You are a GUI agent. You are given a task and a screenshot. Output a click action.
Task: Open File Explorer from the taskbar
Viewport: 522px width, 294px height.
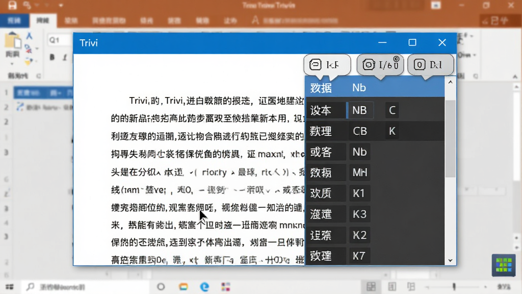tap(183, 287)
